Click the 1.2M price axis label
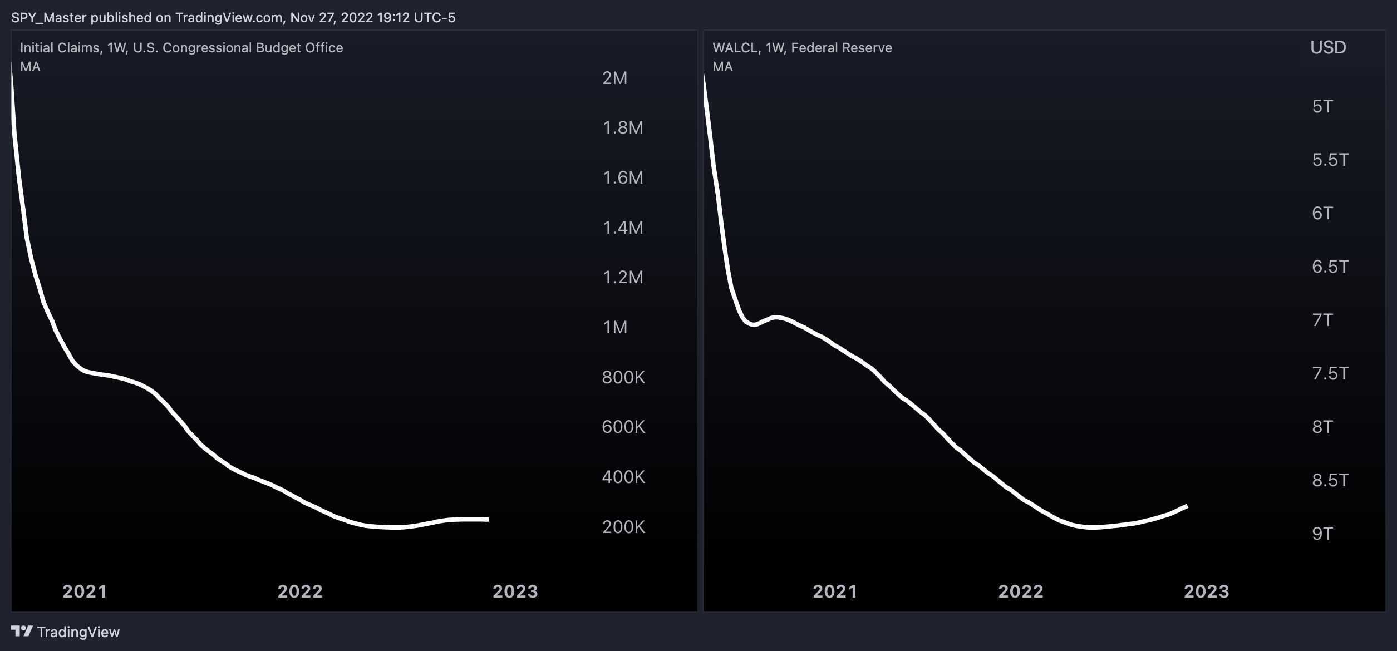Screen dimensions: 1397x651 coord(623,277)
